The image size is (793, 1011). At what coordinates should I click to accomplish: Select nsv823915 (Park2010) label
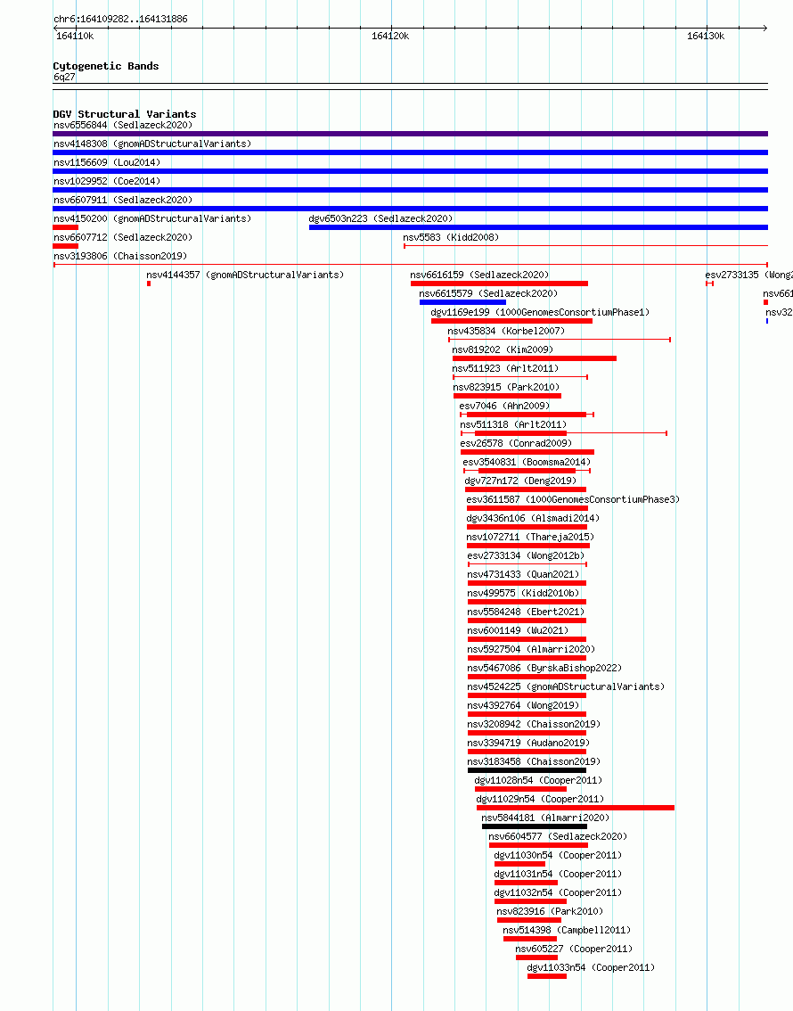506,387
